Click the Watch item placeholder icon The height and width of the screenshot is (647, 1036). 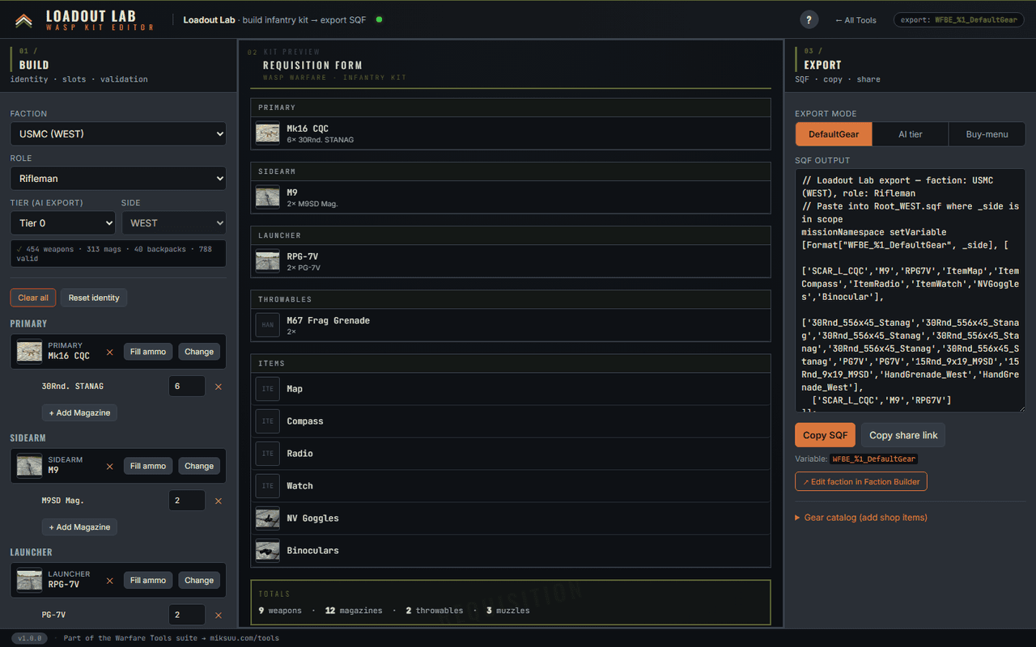coord(268,486)
